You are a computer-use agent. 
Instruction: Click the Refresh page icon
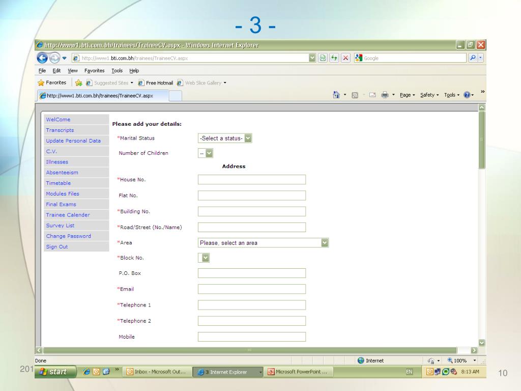coord(334,58)
